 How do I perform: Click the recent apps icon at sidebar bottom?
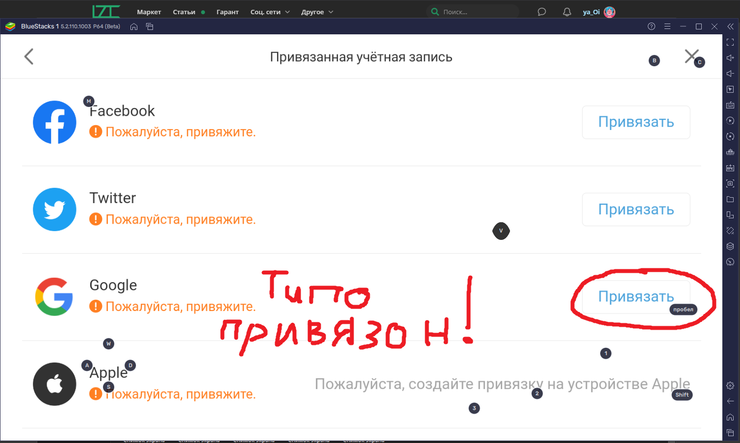tap(730, 433)
